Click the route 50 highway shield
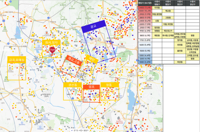Image resolution: width=200 pixels, height=132 pixels. point(89,35)
